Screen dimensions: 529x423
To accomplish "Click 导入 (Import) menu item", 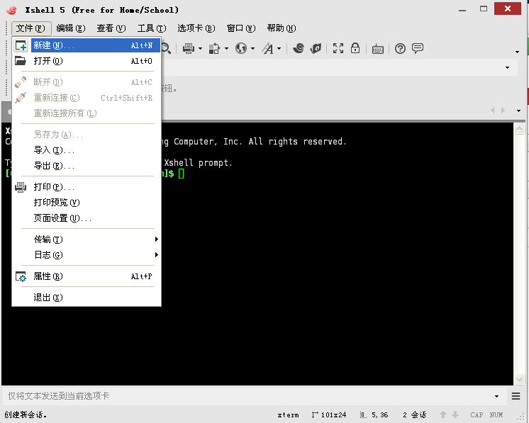I will pyautogui.click(x=87, y=150).
